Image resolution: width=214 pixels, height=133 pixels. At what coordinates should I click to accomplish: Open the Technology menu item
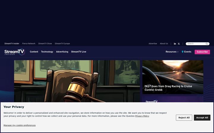coord(47,52)
